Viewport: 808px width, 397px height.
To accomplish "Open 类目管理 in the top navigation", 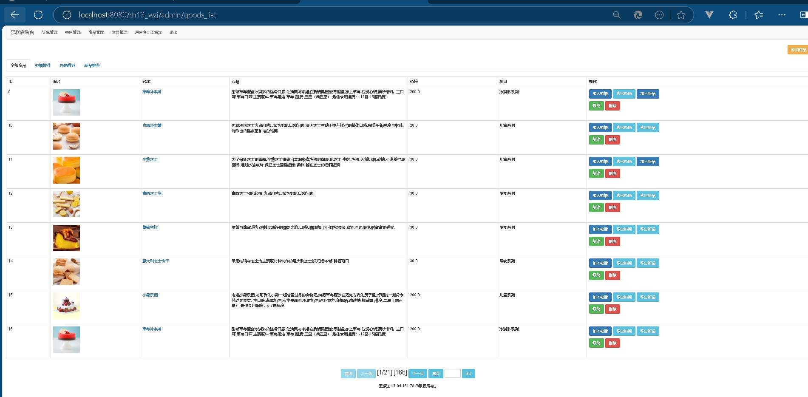I will [119, 32].
